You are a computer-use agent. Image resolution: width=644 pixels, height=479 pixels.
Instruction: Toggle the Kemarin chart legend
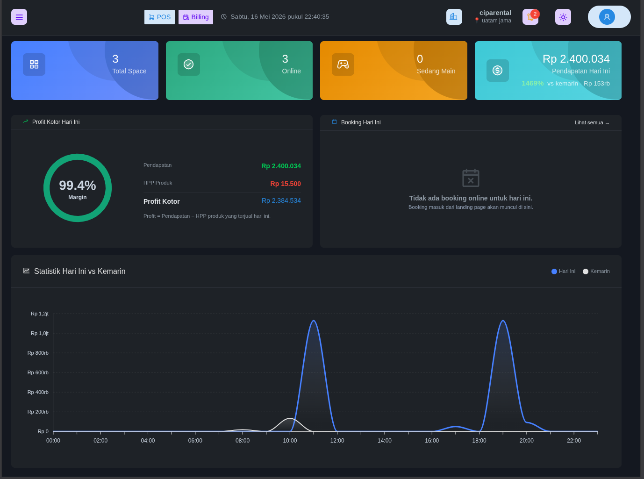pos(596,271)
